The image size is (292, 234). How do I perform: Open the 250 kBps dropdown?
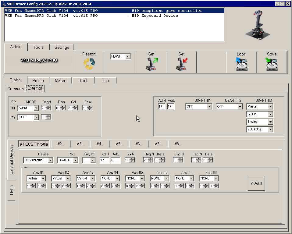(271, 129)
